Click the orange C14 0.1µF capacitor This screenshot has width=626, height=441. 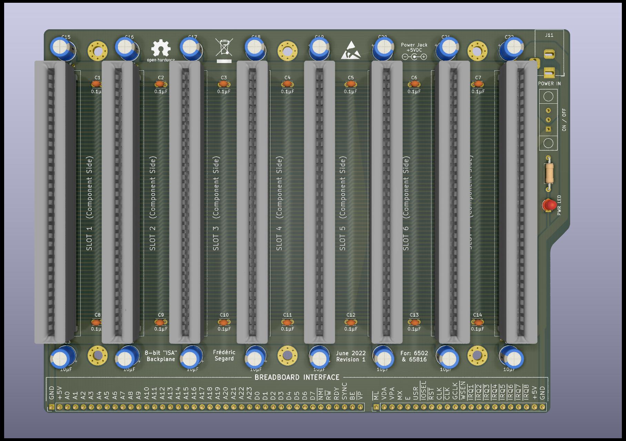click(477, 322)
